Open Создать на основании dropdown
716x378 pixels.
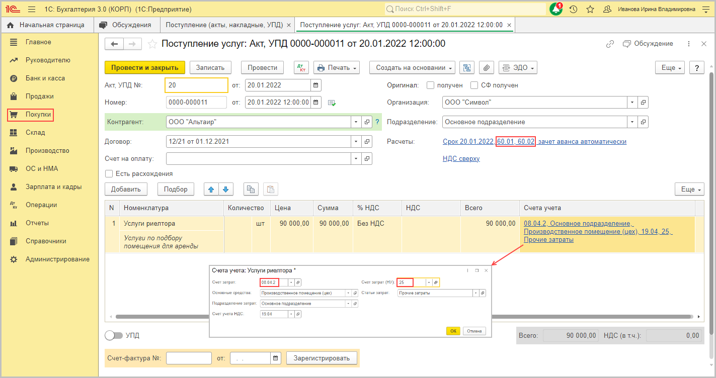(412, 68)
